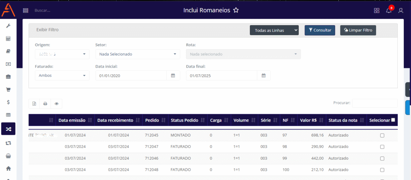Favorite the Inclui Romaneios page with the star
This screenshot has height=180, width=411.
pyautogui.click(x=236, y=10)
